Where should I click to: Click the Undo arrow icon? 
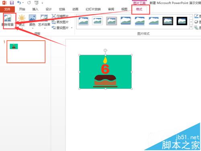tap(19, 2)
